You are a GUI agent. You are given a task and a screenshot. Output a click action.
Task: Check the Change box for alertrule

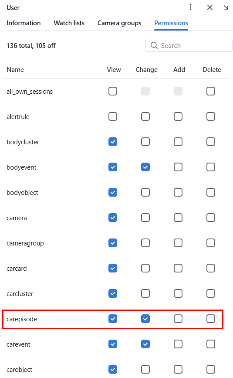(x=145, y=117)
